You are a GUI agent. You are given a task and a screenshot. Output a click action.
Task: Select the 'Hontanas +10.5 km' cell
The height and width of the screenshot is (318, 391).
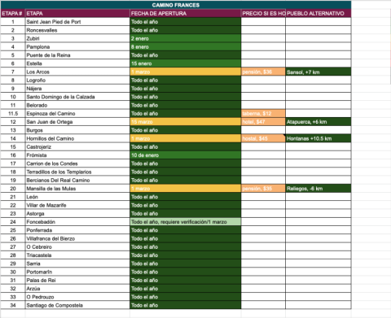[x=319, y=138]
